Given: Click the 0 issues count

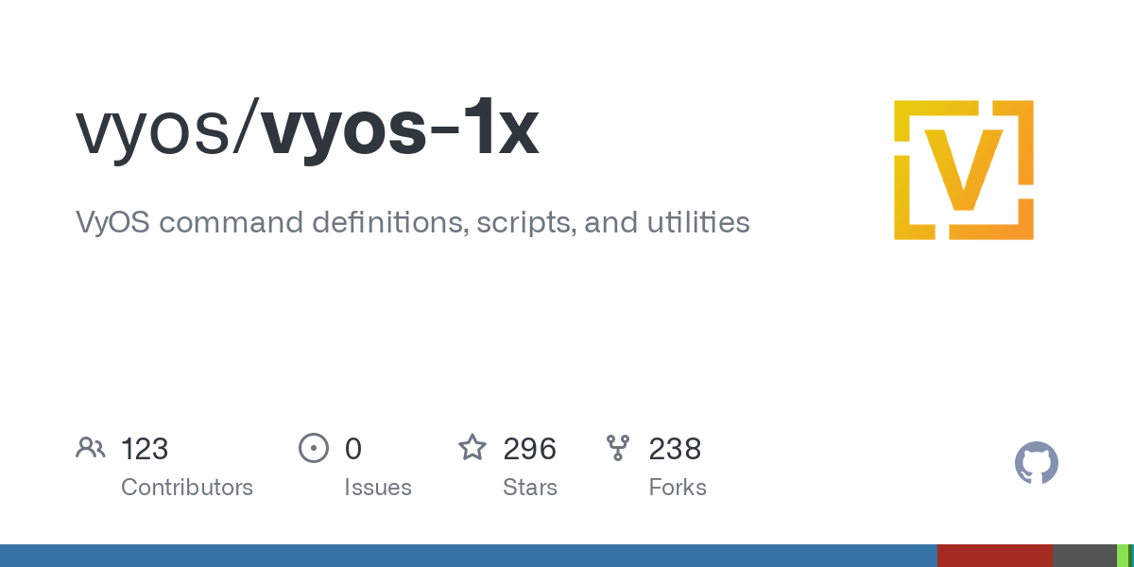Looking at the screenshot, I should [353, 449].
